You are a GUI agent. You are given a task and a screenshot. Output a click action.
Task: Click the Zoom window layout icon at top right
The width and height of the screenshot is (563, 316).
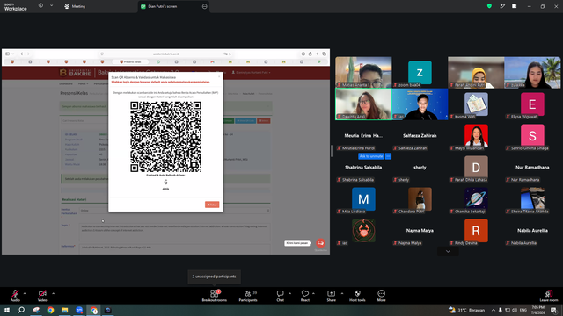[x=514, y=6]
